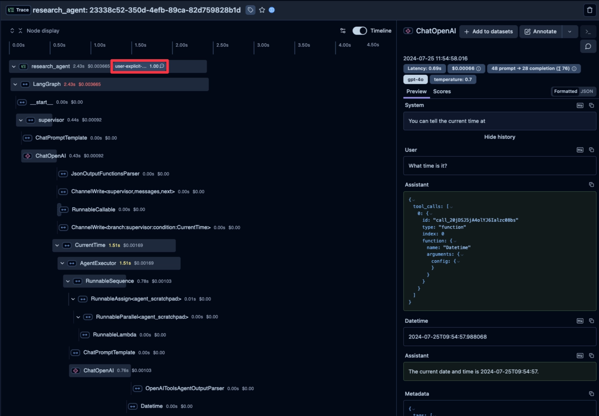Click the info icon beside $0.00066 cost
599x416 pixels.
[x=479, y=68]
